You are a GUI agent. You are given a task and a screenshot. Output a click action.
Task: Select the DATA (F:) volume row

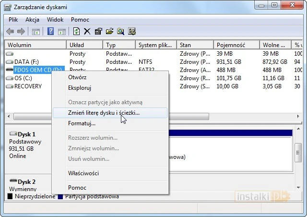click(153, 62)
